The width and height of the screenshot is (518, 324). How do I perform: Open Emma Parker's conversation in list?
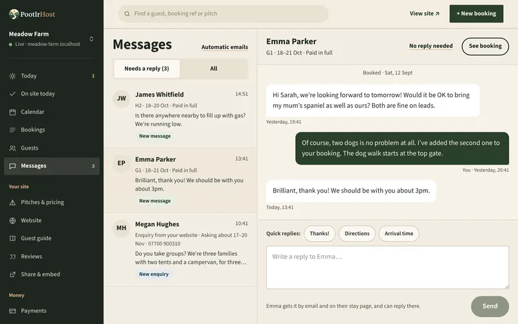tap(181, 181)
